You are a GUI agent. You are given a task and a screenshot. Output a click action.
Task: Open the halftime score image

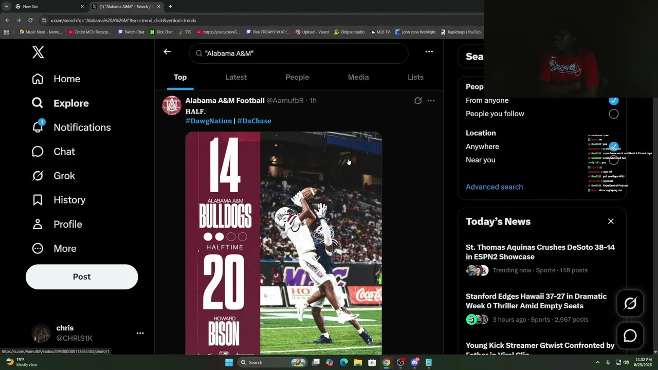point(284,243)
